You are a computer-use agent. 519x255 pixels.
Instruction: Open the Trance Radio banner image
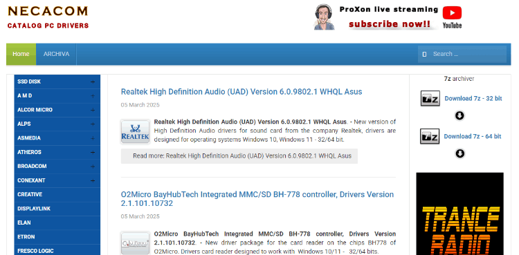tap(459, 214)
